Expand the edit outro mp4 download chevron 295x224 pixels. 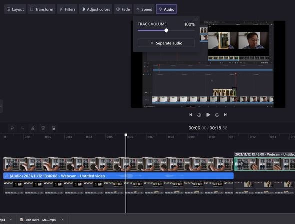tap(63, 220)
